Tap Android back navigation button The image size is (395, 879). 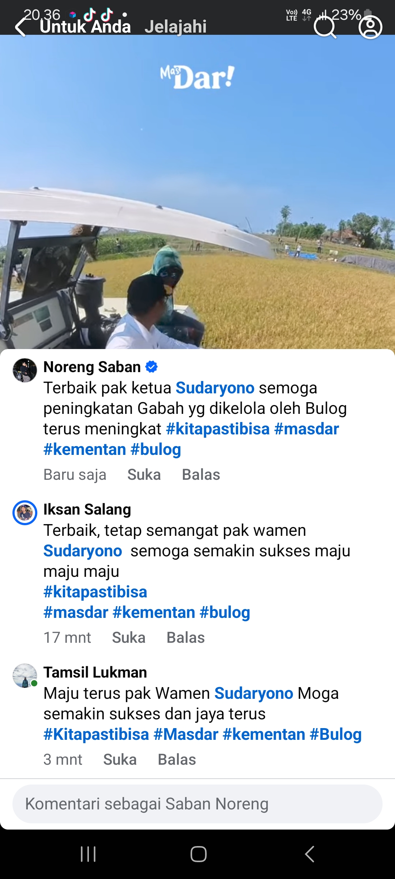[309, 854]
